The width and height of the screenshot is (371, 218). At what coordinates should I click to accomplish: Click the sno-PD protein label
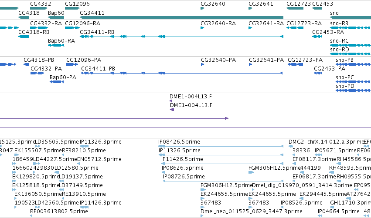[x=345, y=86]
